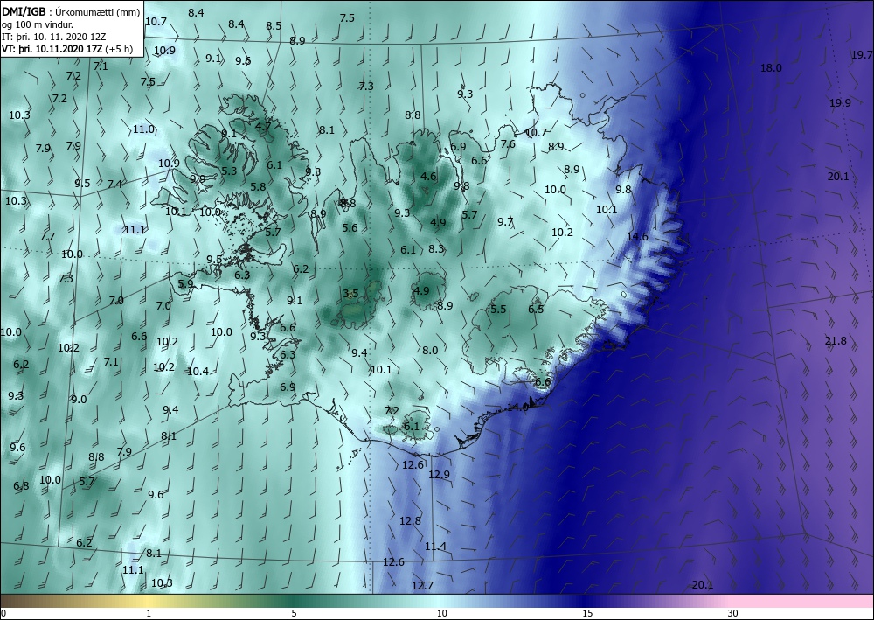Click the map value 14.6
This screenshot has height=620, width=874.
(x=637, y=237)
